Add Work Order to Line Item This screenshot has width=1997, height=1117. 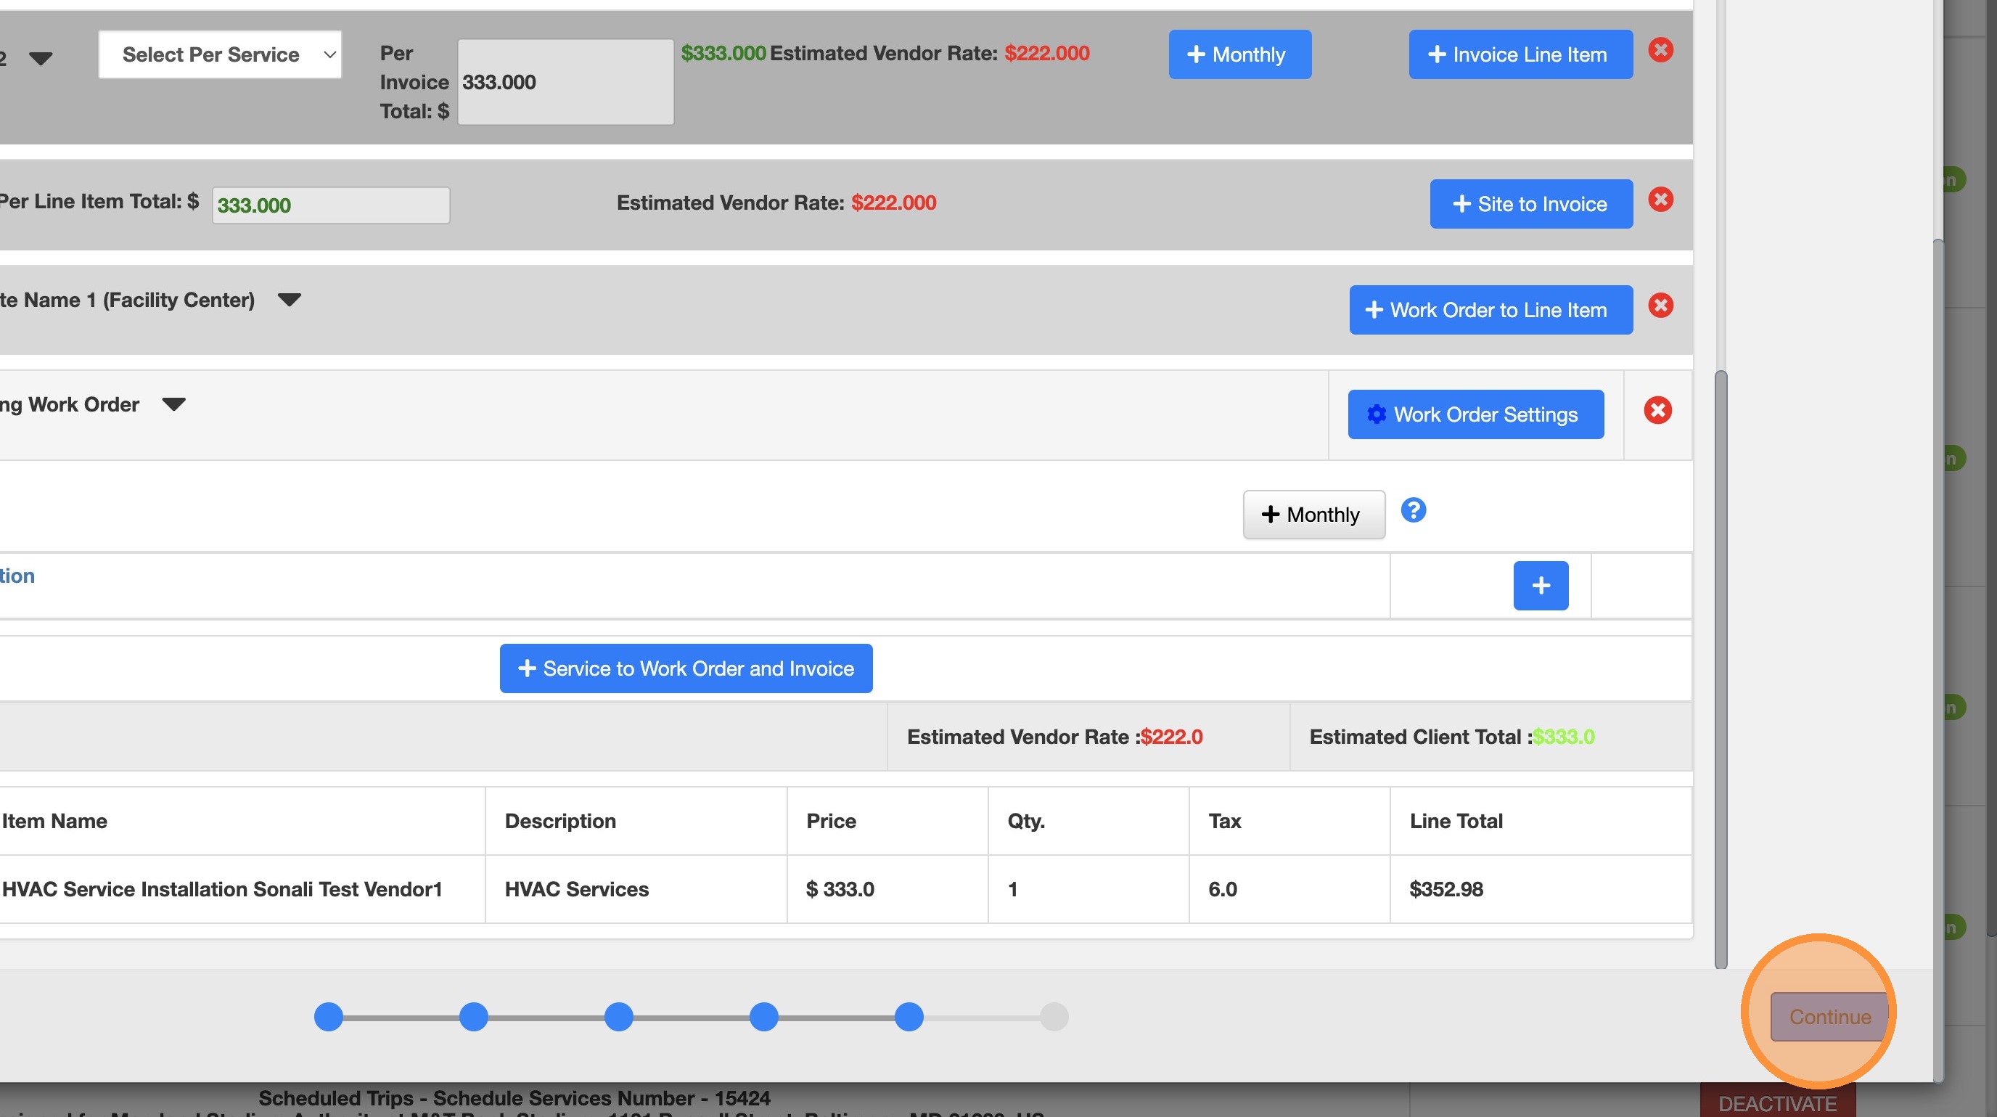pos(1490,310)
